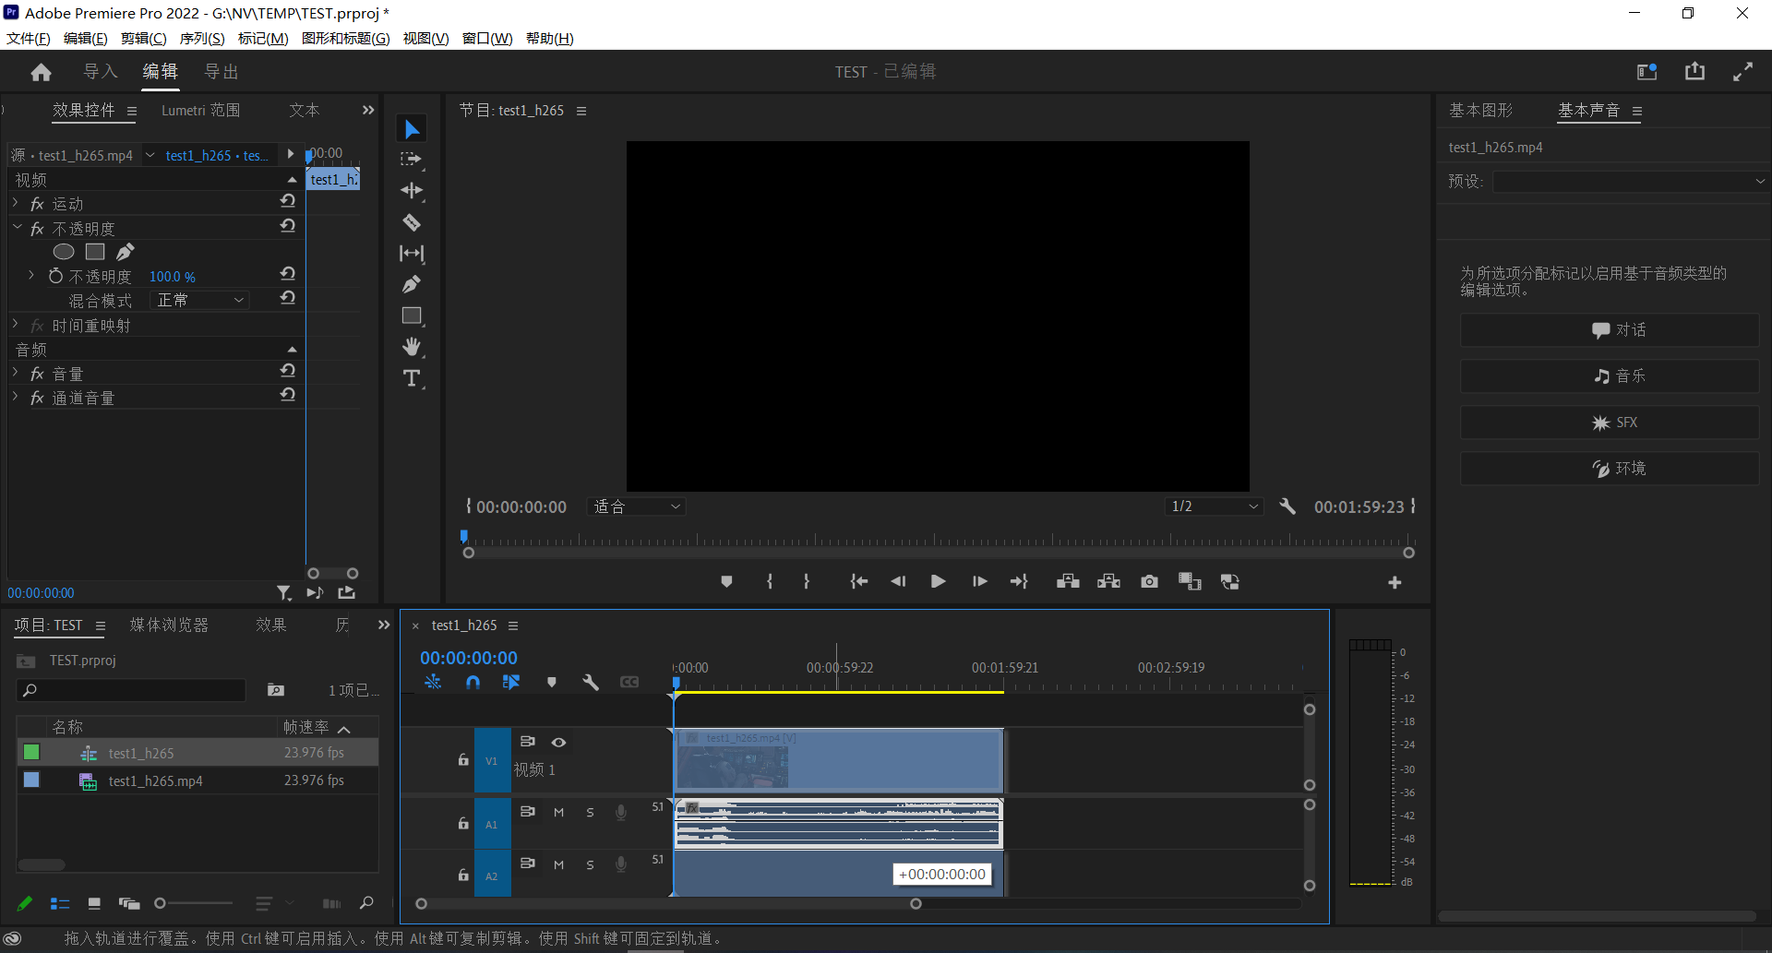Open the blend mode dropdown
This screenshot has width=1772, height=953.
tap(200, 300)
